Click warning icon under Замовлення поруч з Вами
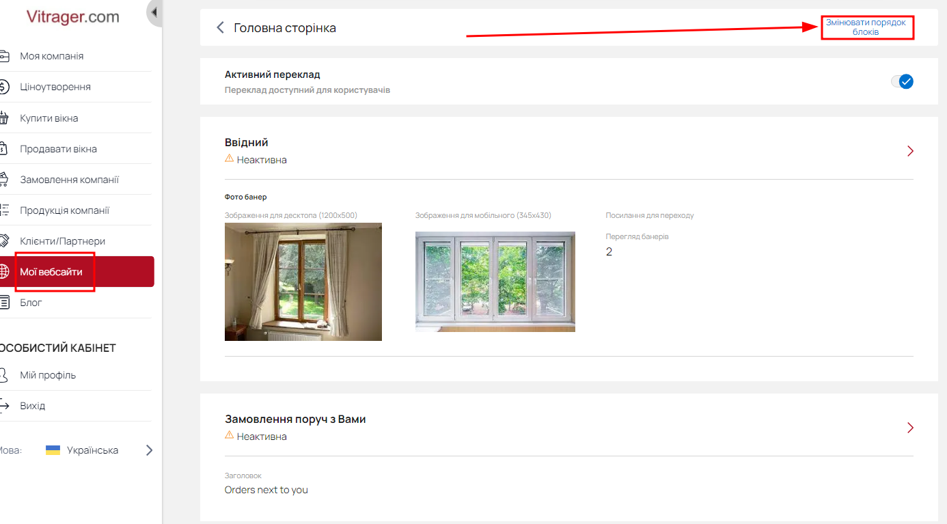This screenshot has width=947, height=524. (230, 435)
